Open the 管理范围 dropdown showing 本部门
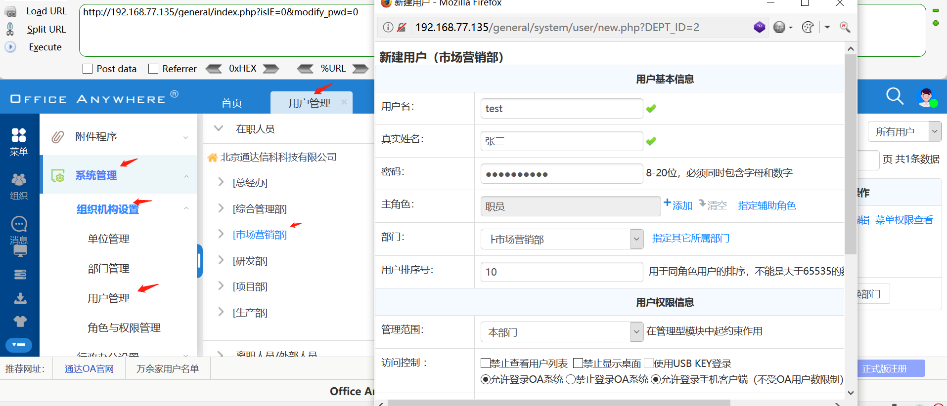Screen dimensions: 947x406 [x=562, y=332]
